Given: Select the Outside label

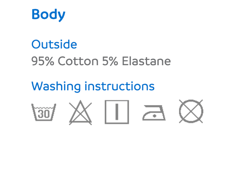Looking at the screenshot, I should coord(54,44).
